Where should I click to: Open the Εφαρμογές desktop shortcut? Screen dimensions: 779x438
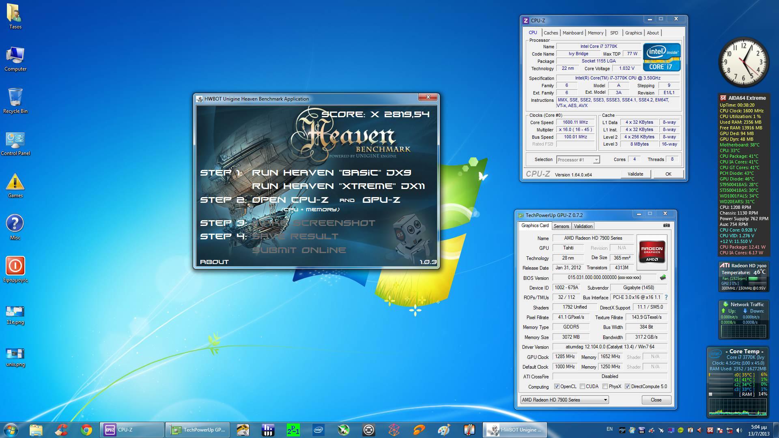point(15,269)
